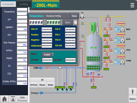The image size is (137, 103).
Task: Edit the PID-P value field
Action: click(x=70, y=29)
